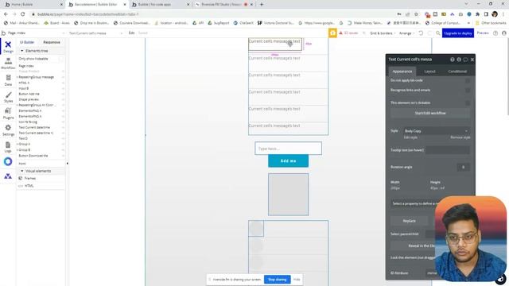Toggle visibility of Group A row
The image size is (509, 286).
click(x=63, y=144)
